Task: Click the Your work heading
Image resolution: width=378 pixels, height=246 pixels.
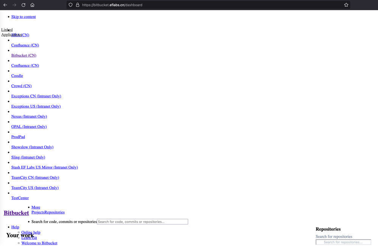Action: [x=20, y=235]
